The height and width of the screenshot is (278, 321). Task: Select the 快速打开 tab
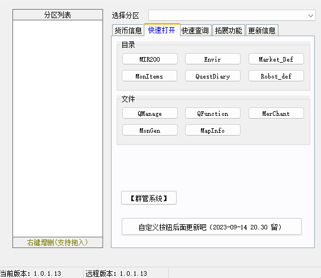point(162,30)
